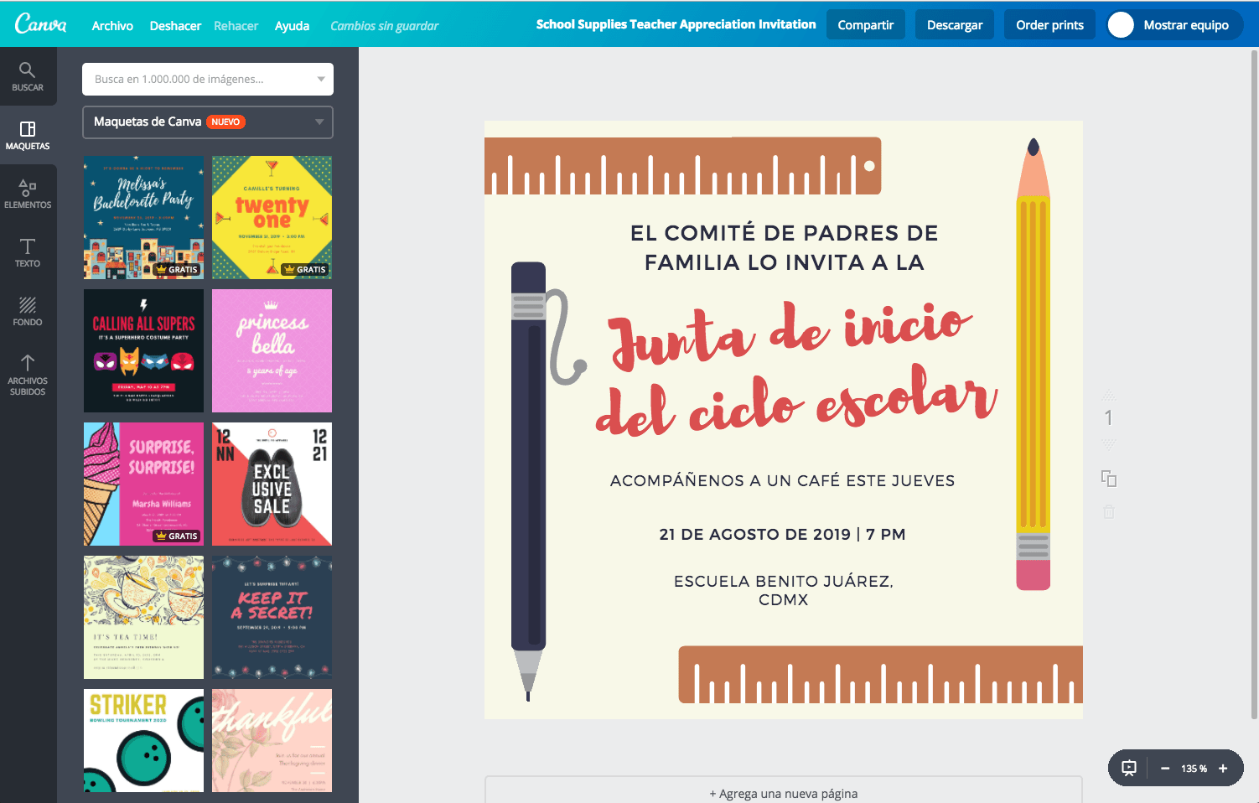1259x803 pixels.
Task: Expand the Maquetas de Canva dropdown
Action: (319, 122)
